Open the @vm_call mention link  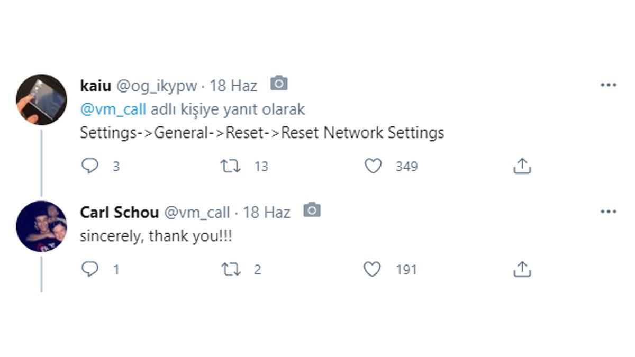114,109
